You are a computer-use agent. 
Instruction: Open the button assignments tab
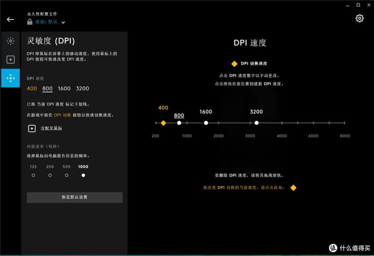click(10, 60)
